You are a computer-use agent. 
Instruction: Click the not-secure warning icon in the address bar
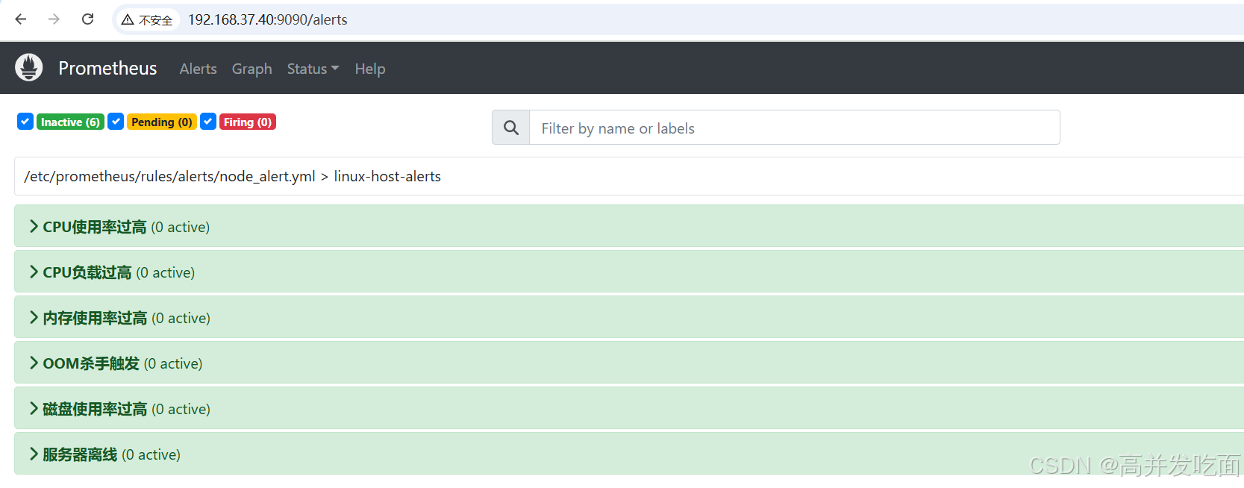click(128, 20)
